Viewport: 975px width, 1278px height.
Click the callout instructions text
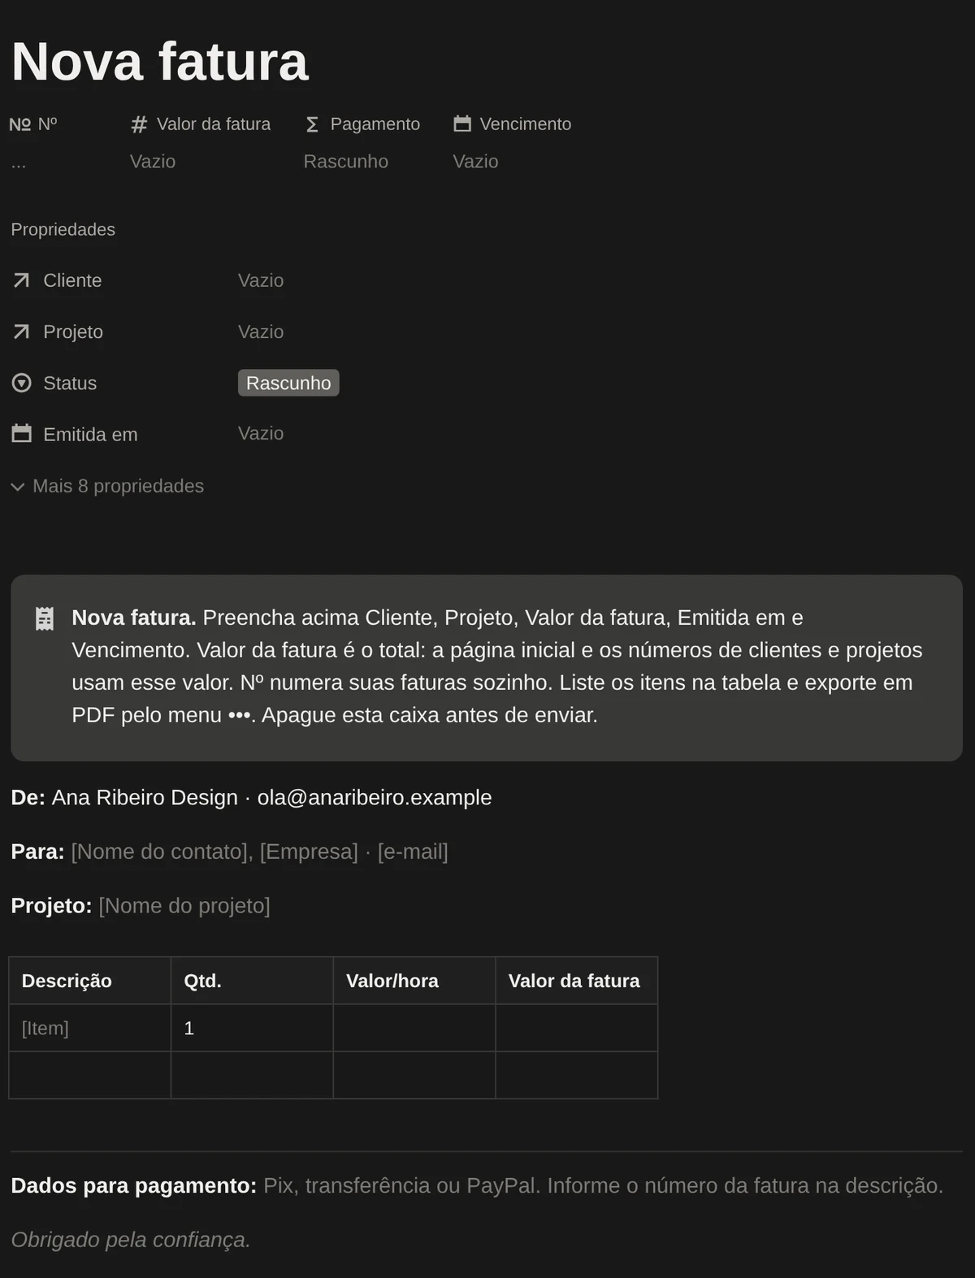click(497, 666)
